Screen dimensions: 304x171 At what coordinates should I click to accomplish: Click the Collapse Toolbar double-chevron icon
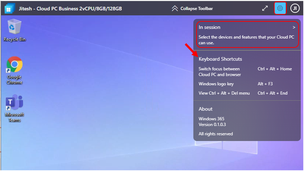(x=175, y=9)
